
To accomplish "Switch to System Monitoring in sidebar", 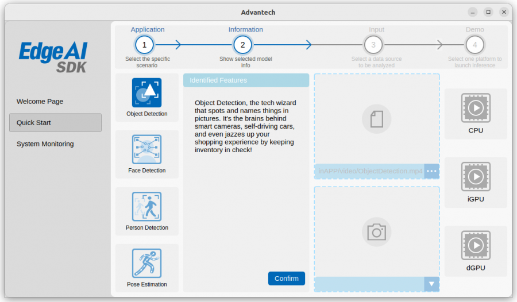I will (45, 144).
